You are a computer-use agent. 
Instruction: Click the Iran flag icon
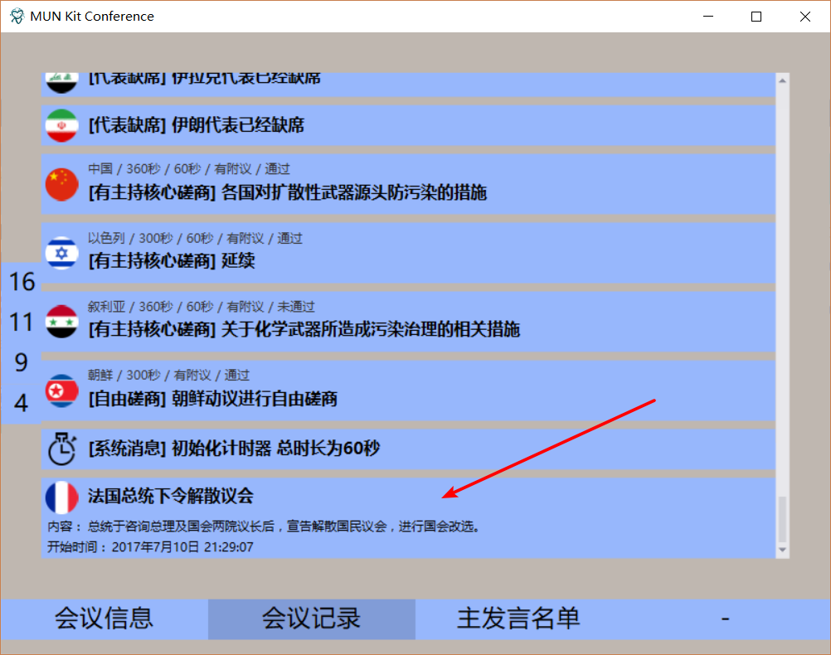pyautogui.click(x=61, y=126)
